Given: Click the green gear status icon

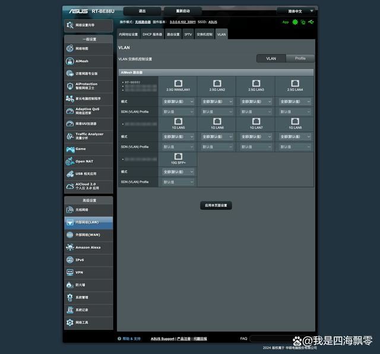Looking at the screenshot, I should [295, 22].
